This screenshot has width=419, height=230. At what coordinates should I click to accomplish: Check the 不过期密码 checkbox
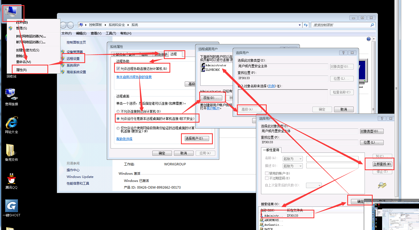tap(267, 178)
